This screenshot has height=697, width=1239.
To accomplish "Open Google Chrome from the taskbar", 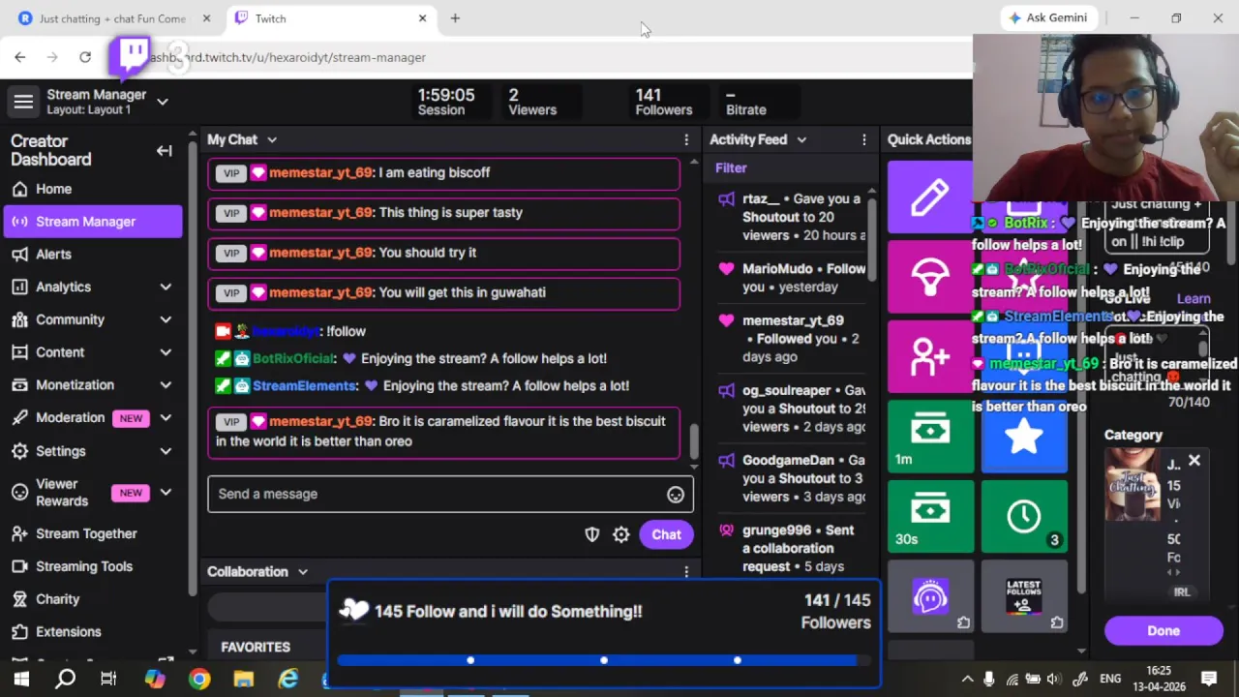I will point(198,679).
